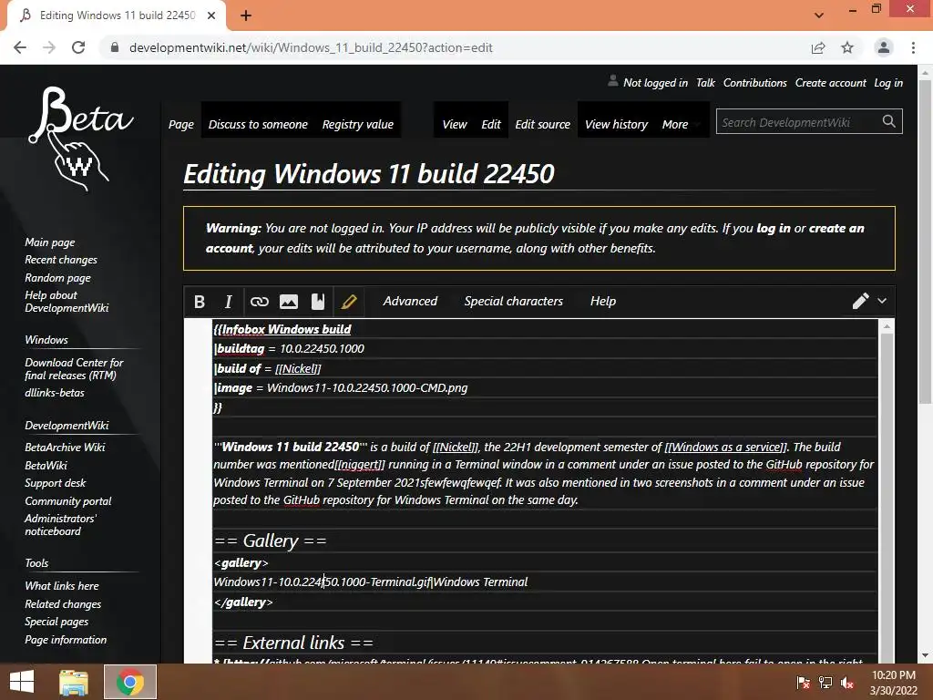This screenshot has height=700, width=933.
Task: Click Create account in the top bar
Action: click(831, 83)
